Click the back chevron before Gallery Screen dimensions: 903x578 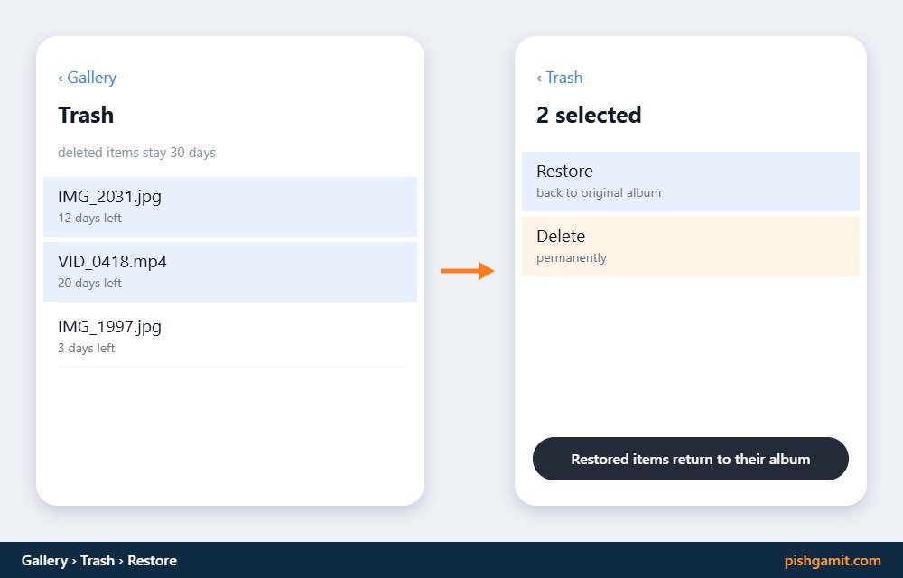tap(61, 79)
